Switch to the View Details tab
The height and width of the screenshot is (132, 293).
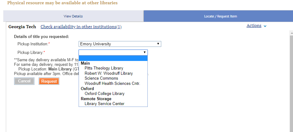(x=73, y=16)
